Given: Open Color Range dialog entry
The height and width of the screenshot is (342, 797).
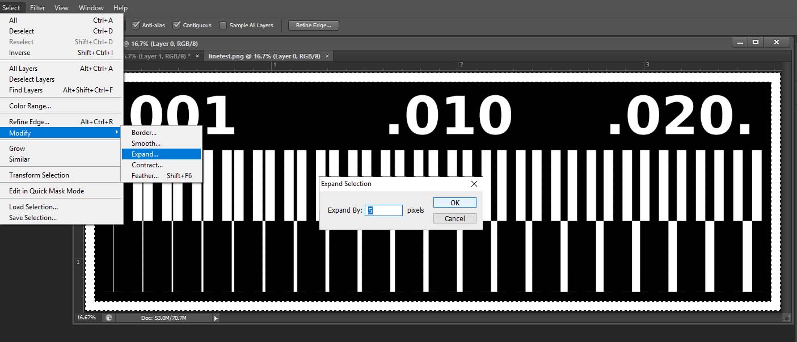Looking at the screenshot, I should [61, 106].
